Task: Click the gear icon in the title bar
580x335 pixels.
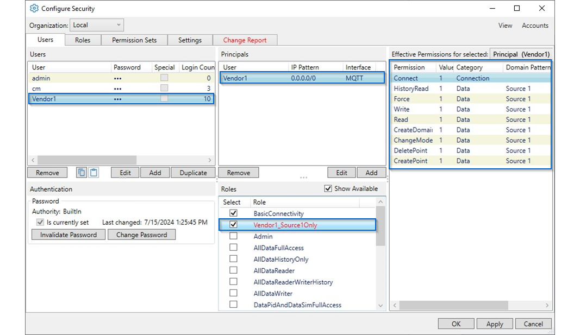Action: coord(34,8)
